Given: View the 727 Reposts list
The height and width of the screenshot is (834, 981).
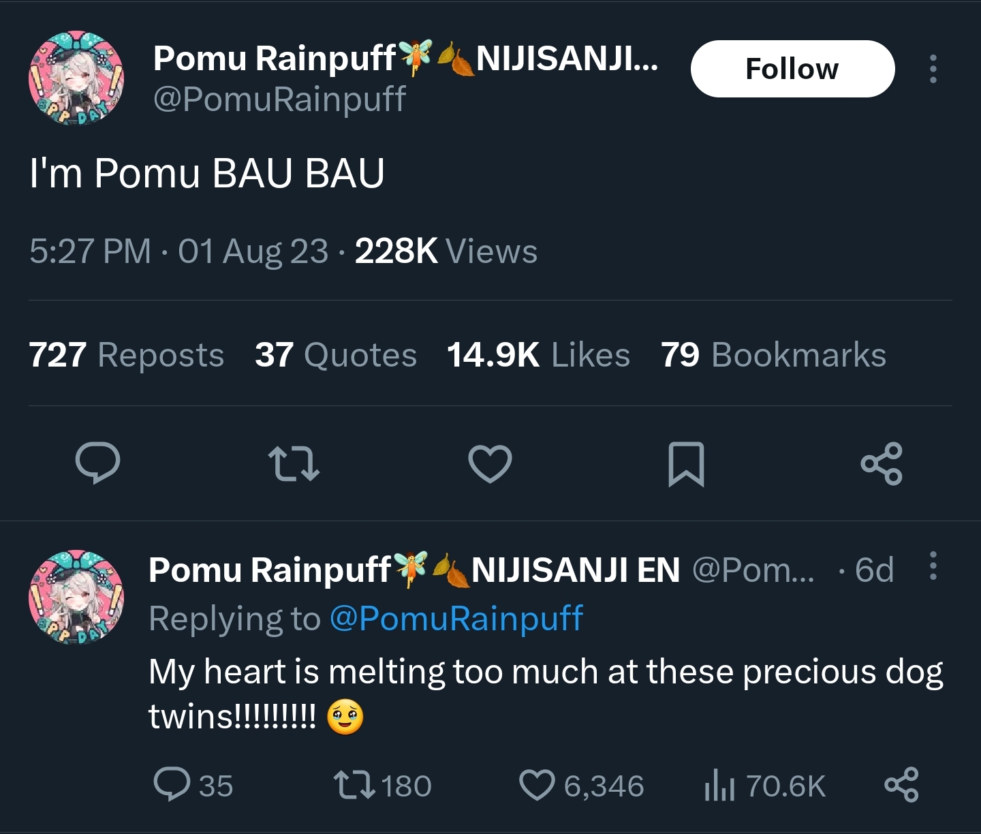Looking at the screenshot, I should [x=126, y=355].
